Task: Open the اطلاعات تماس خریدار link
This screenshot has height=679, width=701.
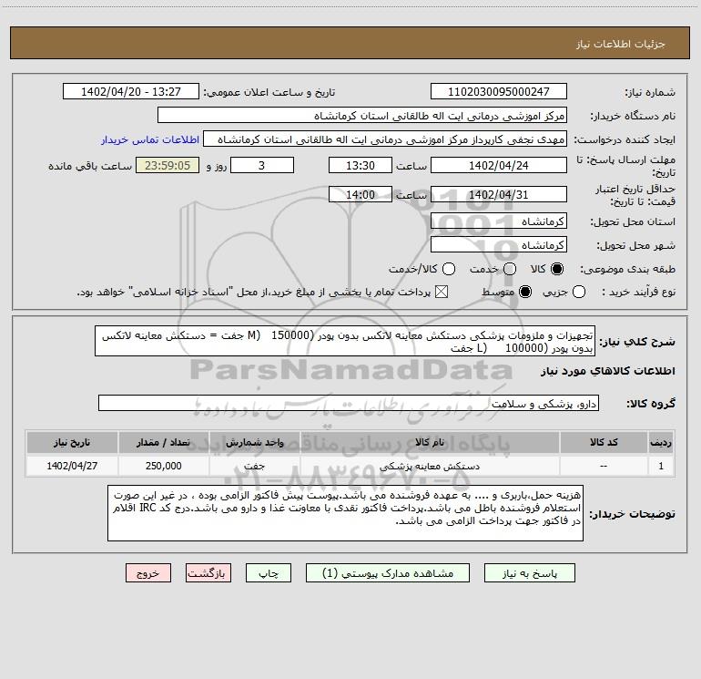Action: click(x=150, y=139)
